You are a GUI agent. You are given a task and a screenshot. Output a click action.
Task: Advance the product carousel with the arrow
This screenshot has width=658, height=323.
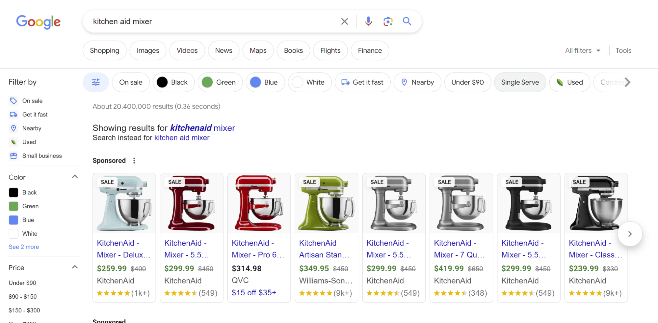pyautogui.click(x=630, y=234)
